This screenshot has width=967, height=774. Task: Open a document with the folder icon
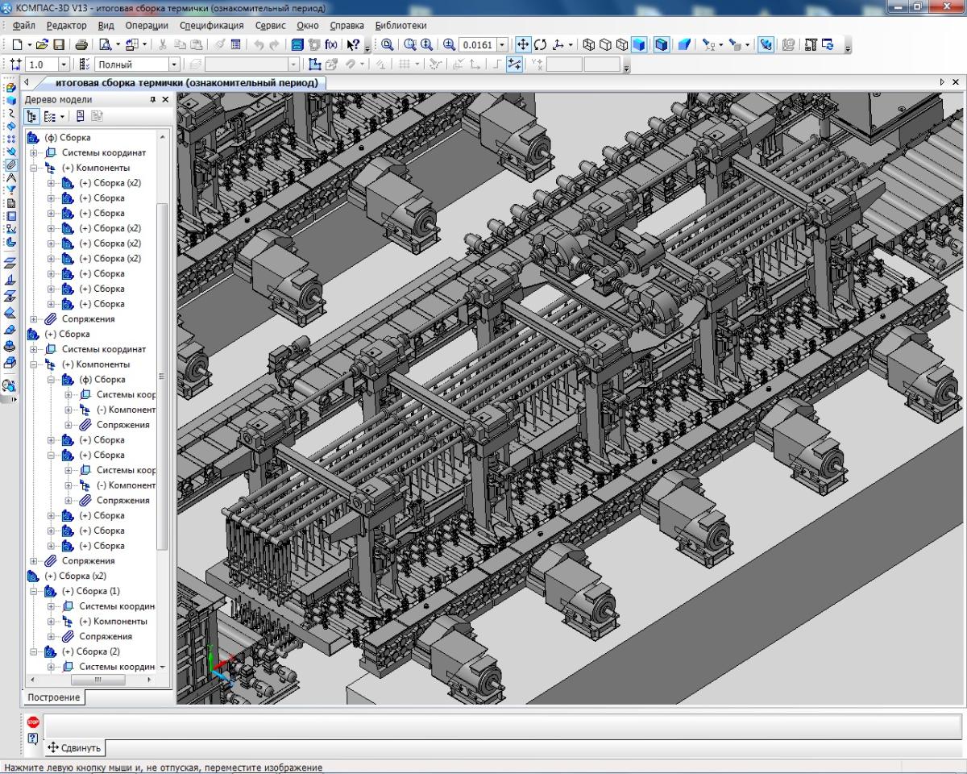pos(43,45)
